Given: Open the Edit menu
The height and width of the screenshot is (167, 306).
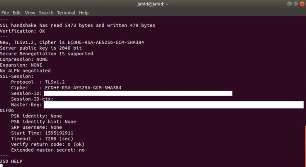Looking at the screenshot, I should pyautogui.click(x=16, y=13).
